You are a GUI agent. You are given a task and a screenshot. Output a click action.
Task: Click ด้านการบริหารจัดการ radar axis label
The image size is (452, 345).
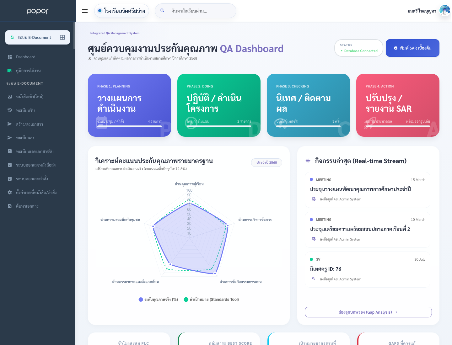(x=255, y=220)
